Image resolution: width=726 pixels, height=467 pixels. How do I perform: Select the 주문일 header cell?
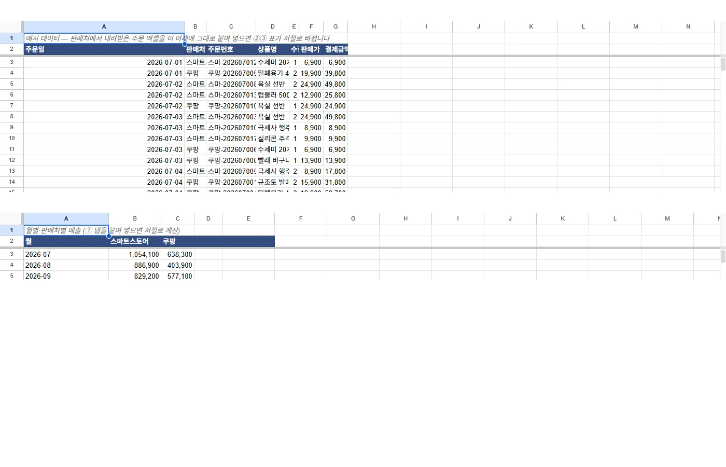click(104, 49)
